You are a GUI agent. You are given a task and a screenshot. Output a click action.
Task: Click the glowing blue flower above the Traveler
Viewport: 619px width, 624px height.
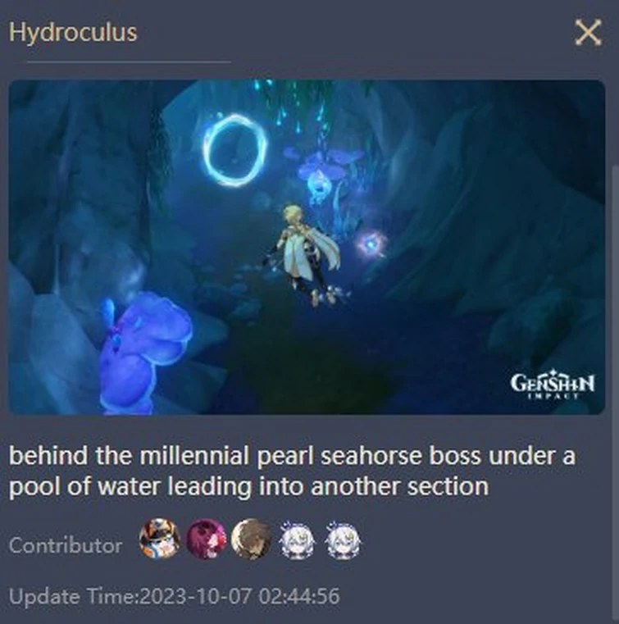322,175
